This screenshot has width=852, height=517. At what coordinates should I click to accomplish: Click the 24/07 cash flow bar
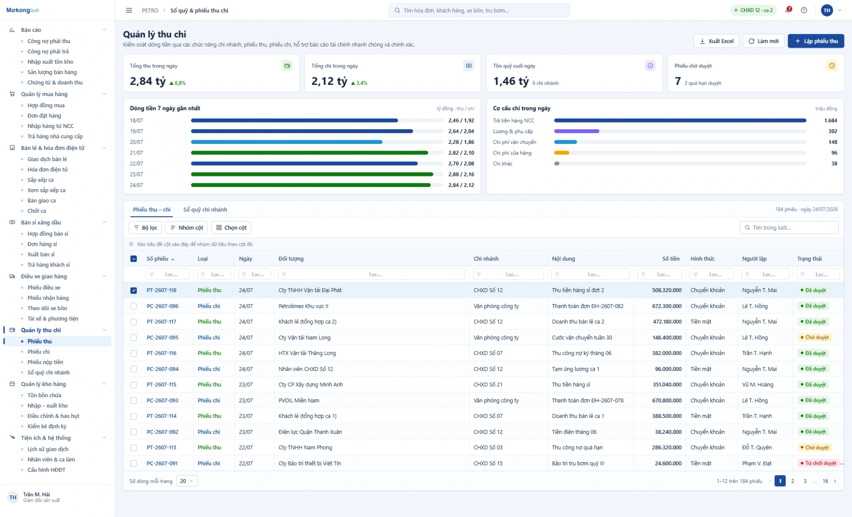[311, 185]
